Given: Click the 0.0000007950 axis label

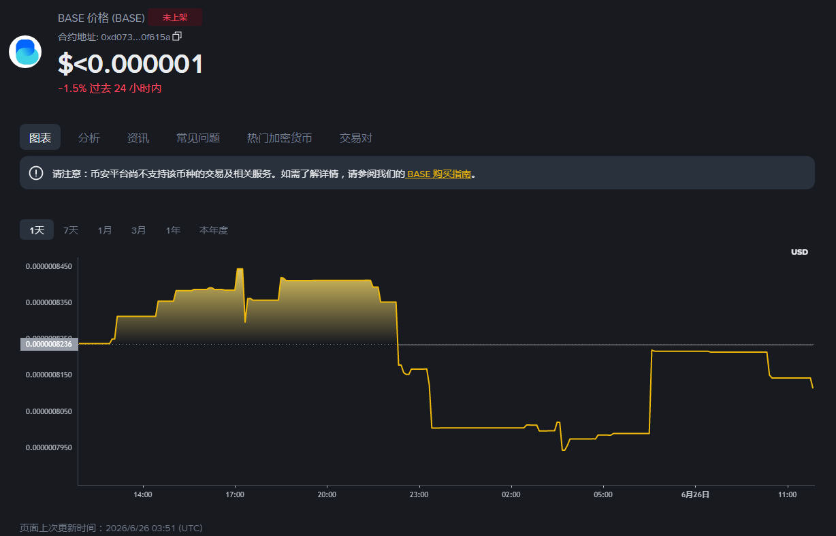Looking at the screenshot, I should (x=49, y=447).
